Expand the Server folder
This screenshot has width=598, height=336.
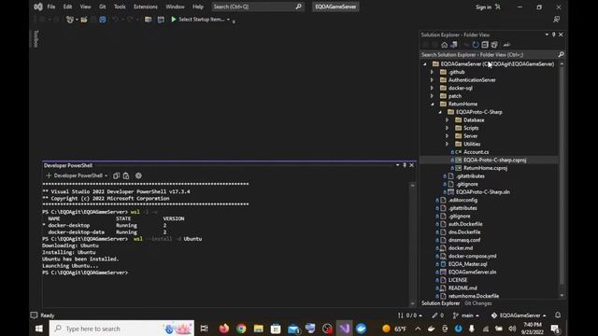(x=448, y=136)
